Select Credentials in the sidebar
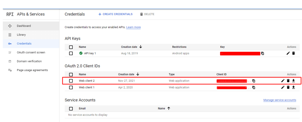Screen dimensions: 302x122 31,44
